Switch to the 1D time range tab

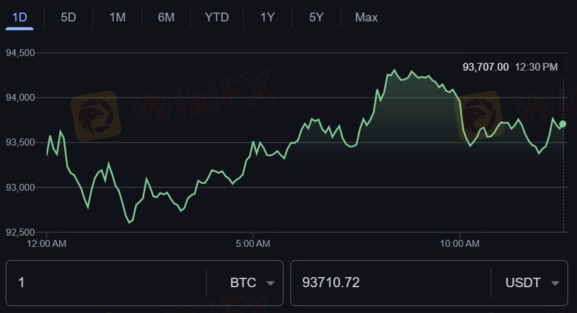pyautogui.click(x=20, y=17)
